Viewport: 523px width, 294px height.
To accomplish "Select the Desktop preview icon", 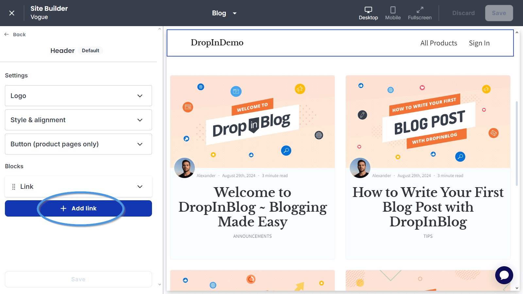I will (x=368, y=13).
